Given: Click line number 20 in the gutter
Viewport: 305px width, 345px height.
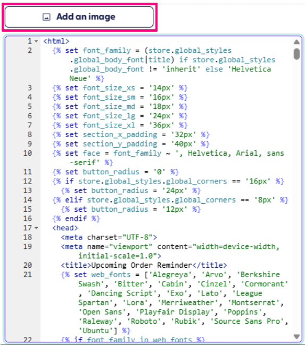Looking at the screenshot, I should pos(28,266).
